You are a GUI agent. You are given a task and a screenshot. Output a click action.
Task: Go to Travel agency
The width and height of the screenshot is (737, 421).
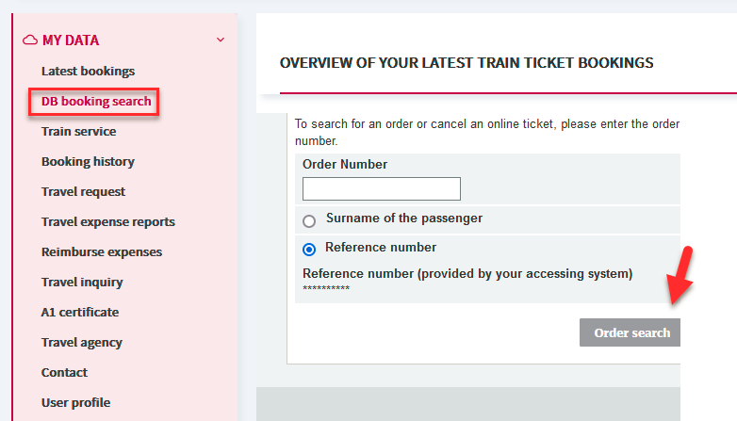82,343
